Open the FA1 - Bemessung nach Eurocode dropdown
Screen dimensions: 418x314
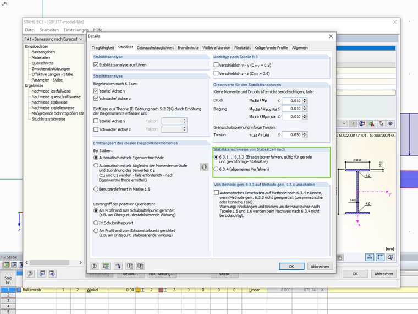click(81, 40)
